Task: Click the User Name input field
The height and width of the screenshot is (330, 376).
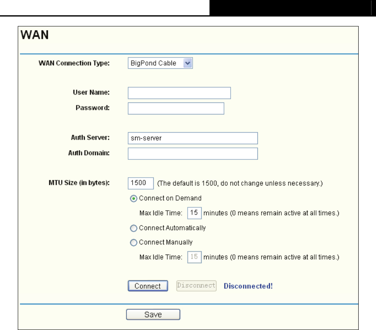Action: click(x=179, y=93)
